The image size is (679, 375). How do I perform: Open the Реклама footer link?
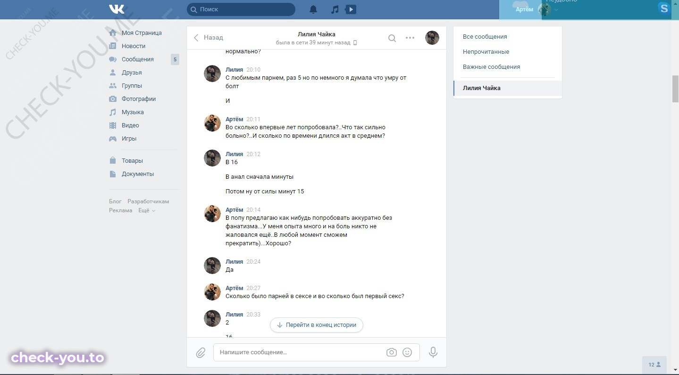(120, 210)
